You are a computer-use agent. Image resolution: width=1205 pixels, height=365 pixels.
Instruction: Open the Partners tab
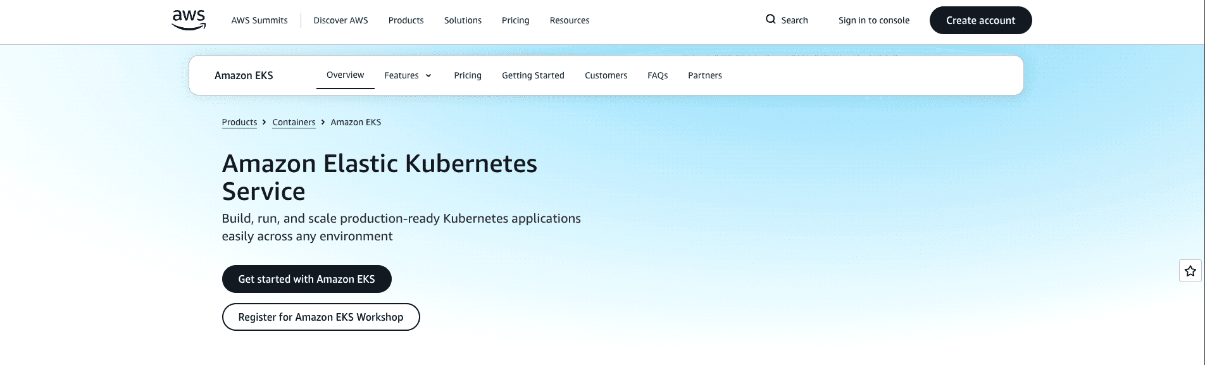[x=705, y=75]
